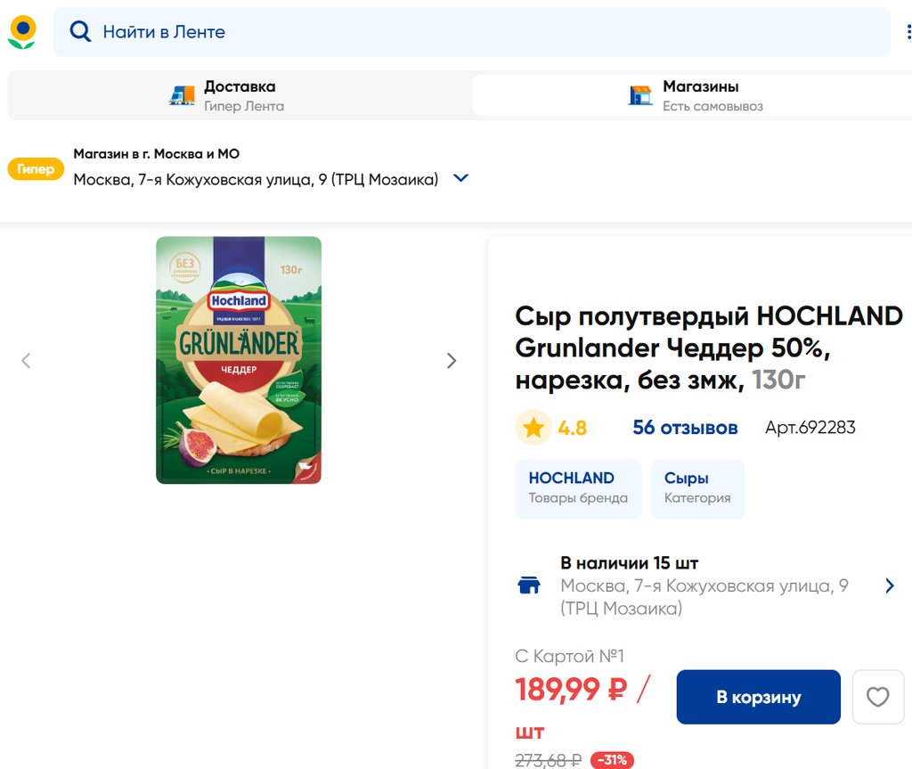Show previous product image with left arrow
Screen dimensions: 912x769
click(x=26, y=361)
